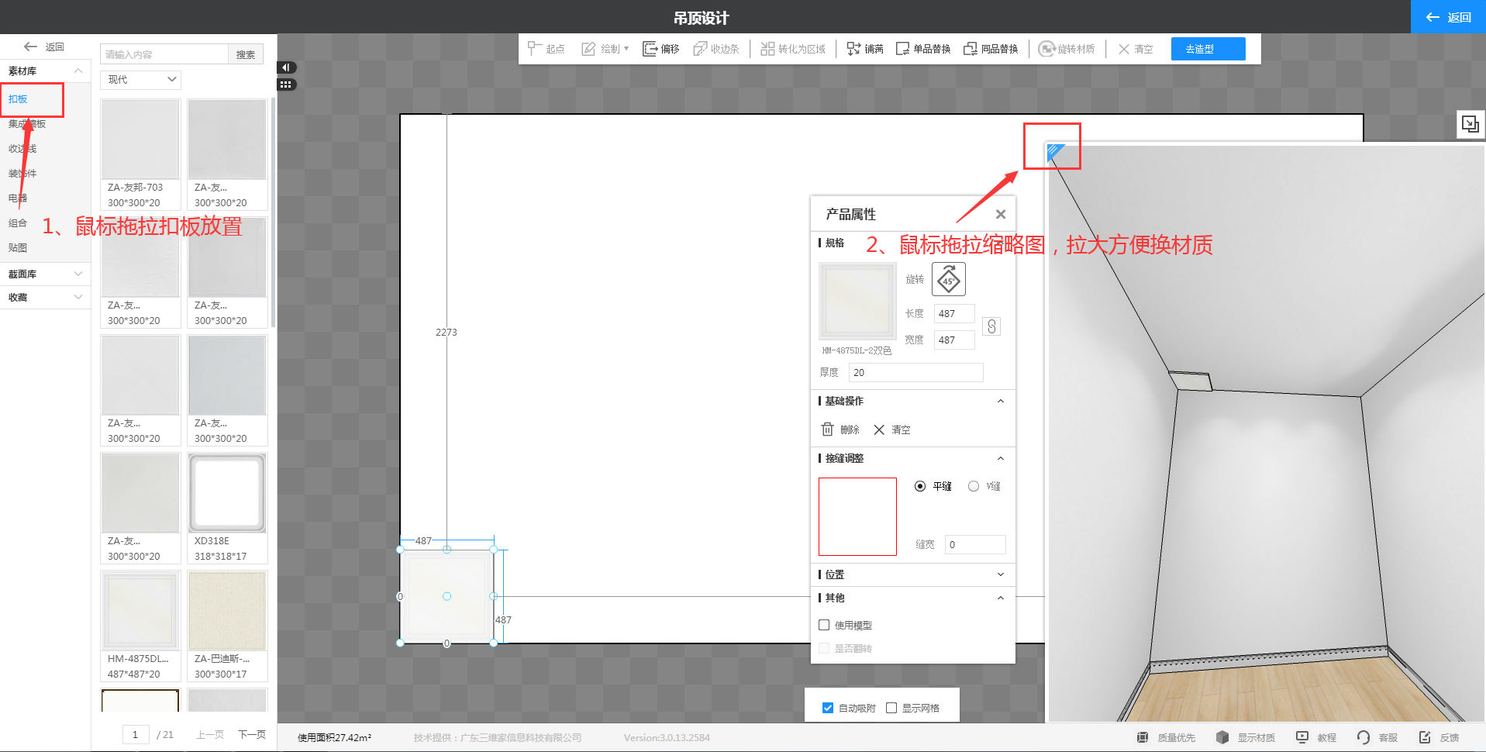Choose 单品替换 single replace
1486x752 pixels.
click(923, 49)
